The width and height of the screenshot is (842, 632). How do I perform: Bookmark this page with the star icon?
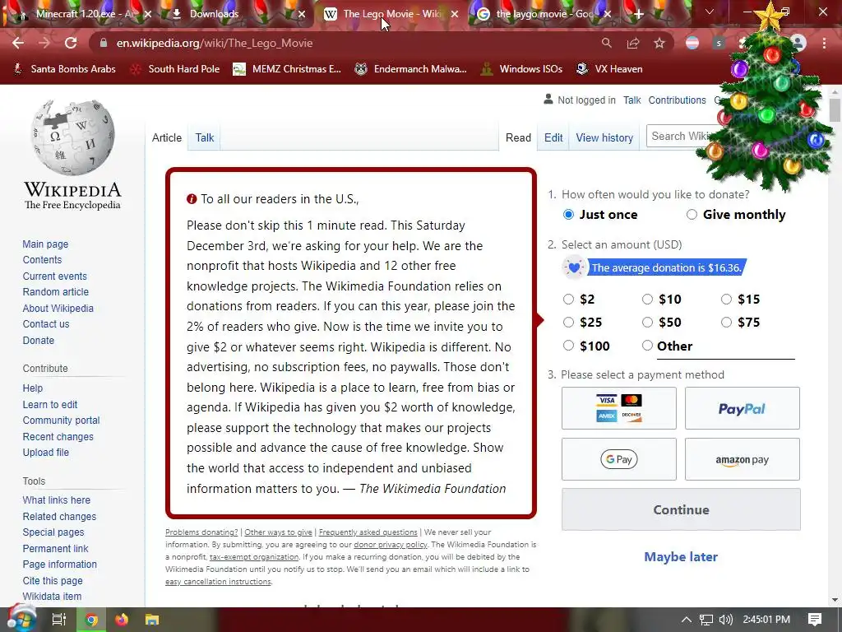[659, 43]
